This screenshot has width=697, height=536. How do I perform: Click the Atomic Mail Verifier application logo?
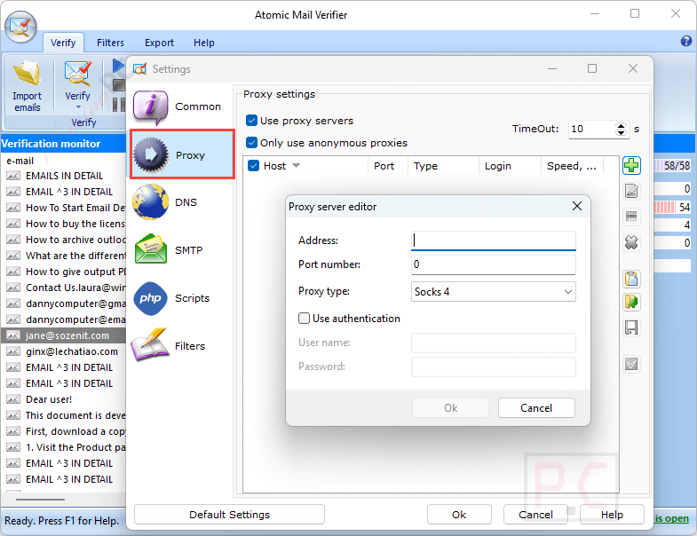pos(20,27)
